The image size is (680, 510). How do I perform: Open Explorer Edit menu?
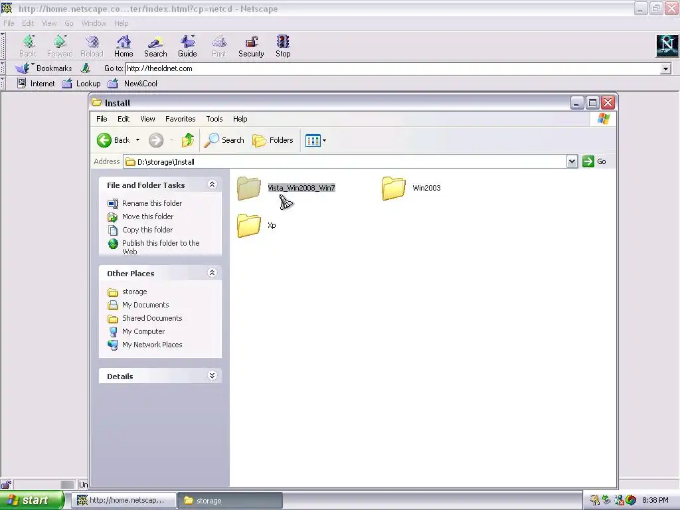click(x=124, y=119)
